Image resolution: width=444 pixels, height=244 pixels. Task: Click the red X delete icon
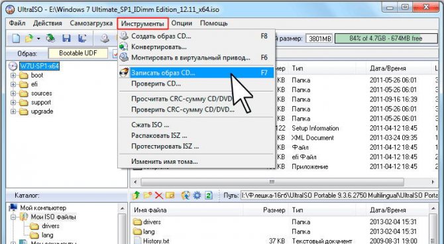pyautogui.click(x=159, y=195)
